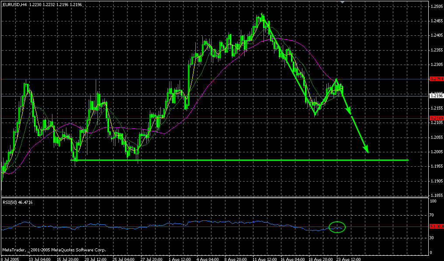
Task: Click the 13 Jul 04:00 time label
Action: 40,259
